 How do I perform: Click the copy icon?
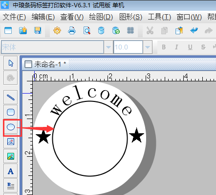(164, 31)
